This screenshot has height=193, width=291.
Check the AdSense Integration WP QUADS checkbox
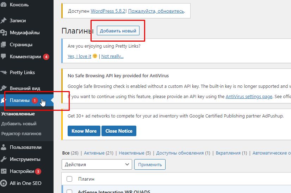pos(69,192)
